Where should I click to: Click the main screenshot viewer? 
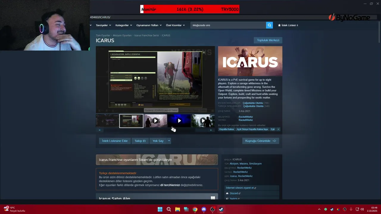[x=155, y=79]
